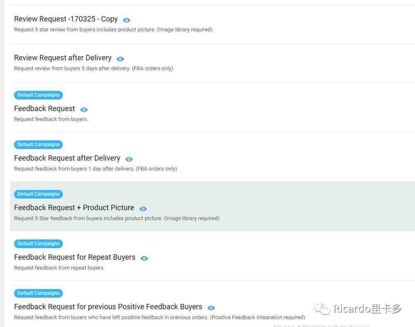Click Default Campaigns badge above Feedback Request after Delivery
Screen dimensions: 415x327
(x=38, y=145)
